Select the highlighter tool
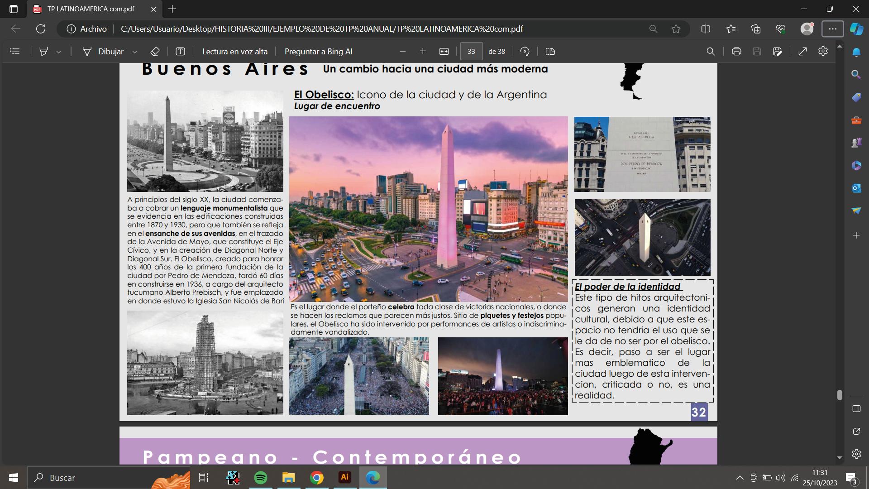The image size is (869, 489). [x=43, y=52]
